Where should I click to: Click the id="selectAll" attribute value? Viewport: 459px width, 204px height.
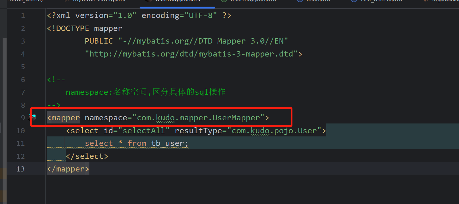point(144,131)
